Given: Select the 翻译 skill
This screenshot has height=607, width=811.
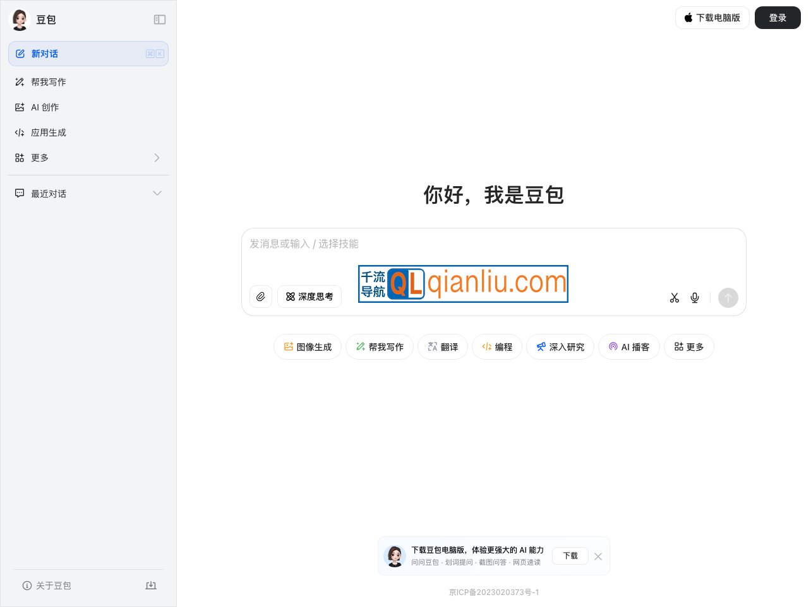Looking at the screenshot, I should [x=442, y=346].
